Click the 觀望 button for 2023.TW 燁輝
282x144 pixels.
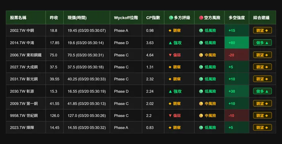(263, 127)
